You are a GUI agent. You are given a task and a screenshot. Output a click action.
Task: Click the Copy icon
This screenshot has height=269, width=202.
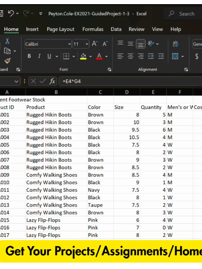(7, 51)
